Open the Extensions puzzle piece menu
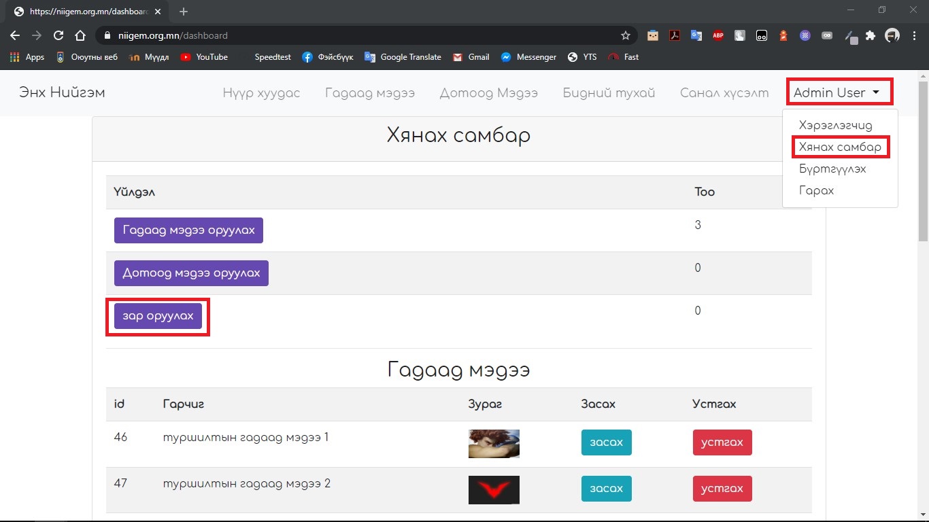 pos(871,35)
